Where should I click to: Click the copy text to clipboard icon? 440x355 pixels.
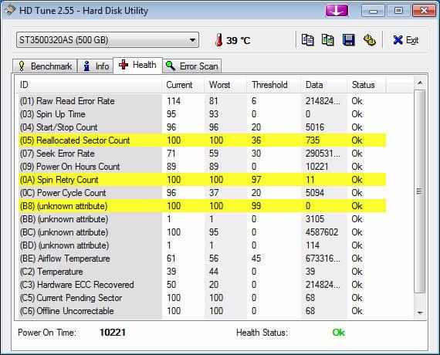pos(307,40)
